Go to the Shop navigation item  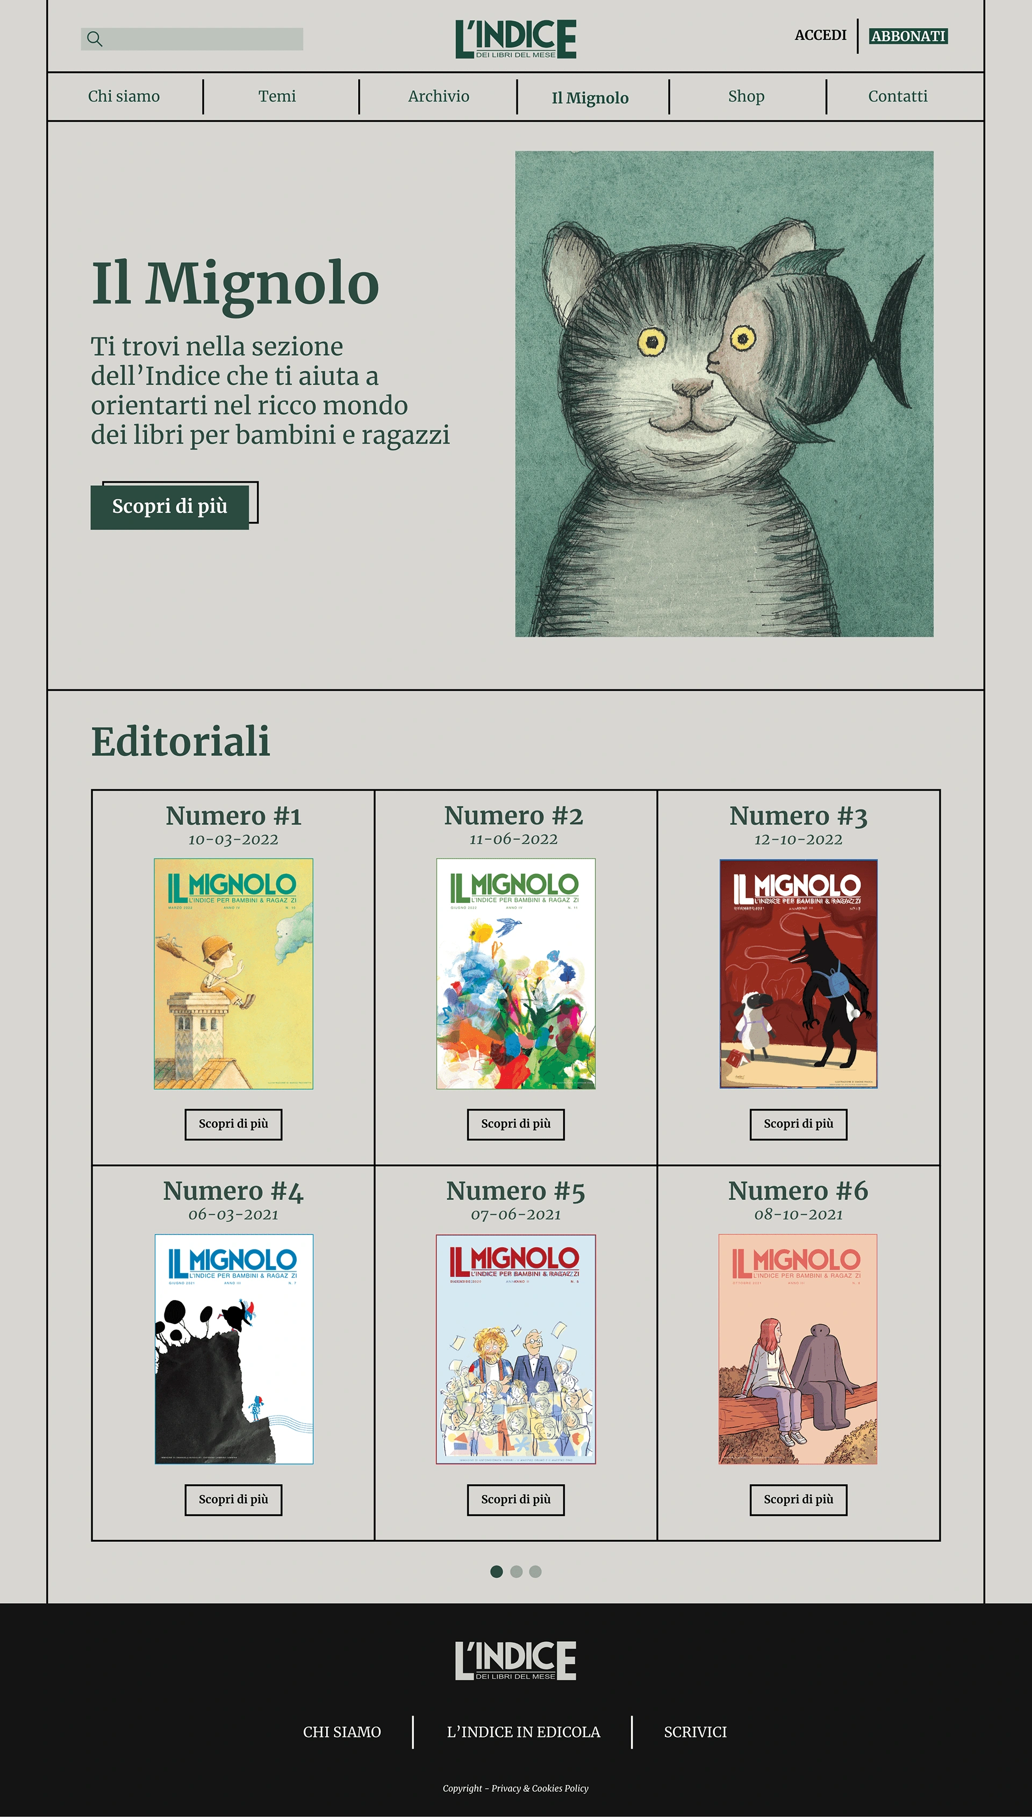coord(747,96)
